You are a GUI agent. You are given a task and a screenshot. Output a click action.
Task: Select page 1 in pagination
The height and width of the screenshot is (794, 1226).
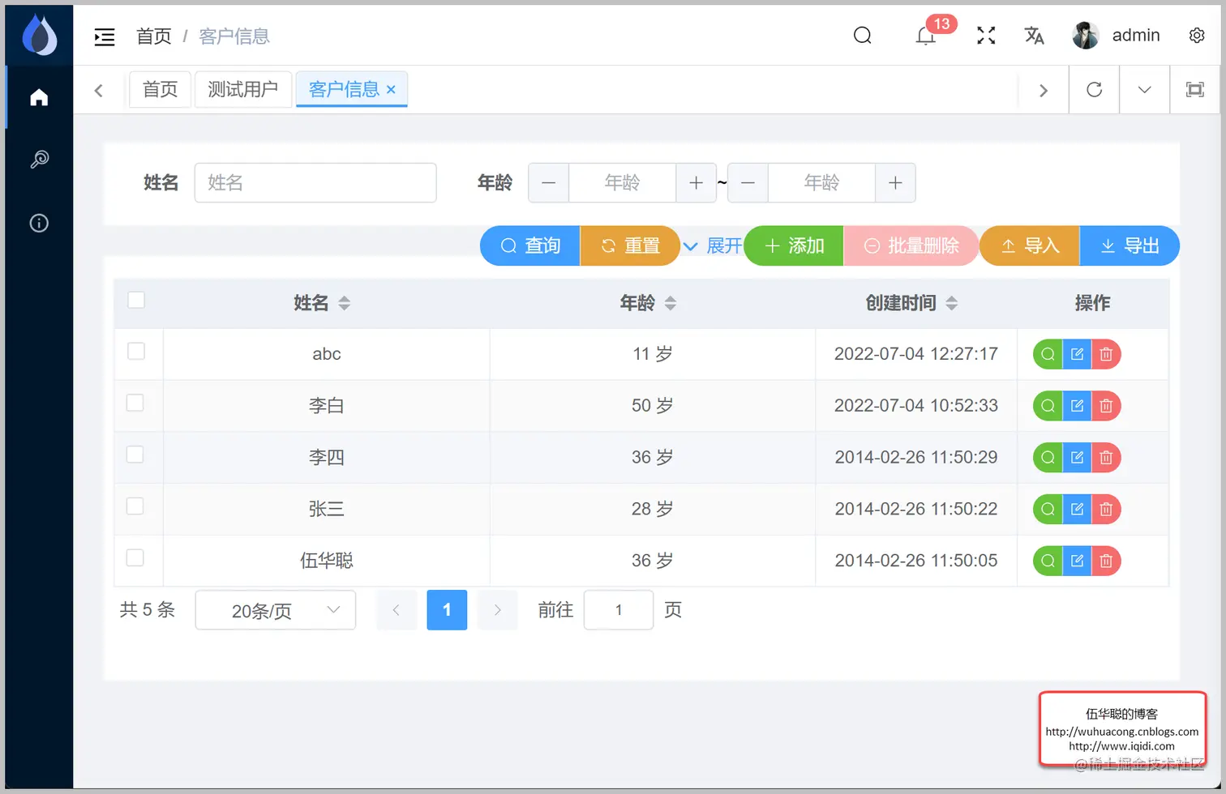tap(447, 610)
